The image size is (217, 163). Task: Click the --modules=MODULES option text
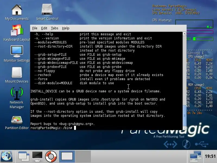50,42
